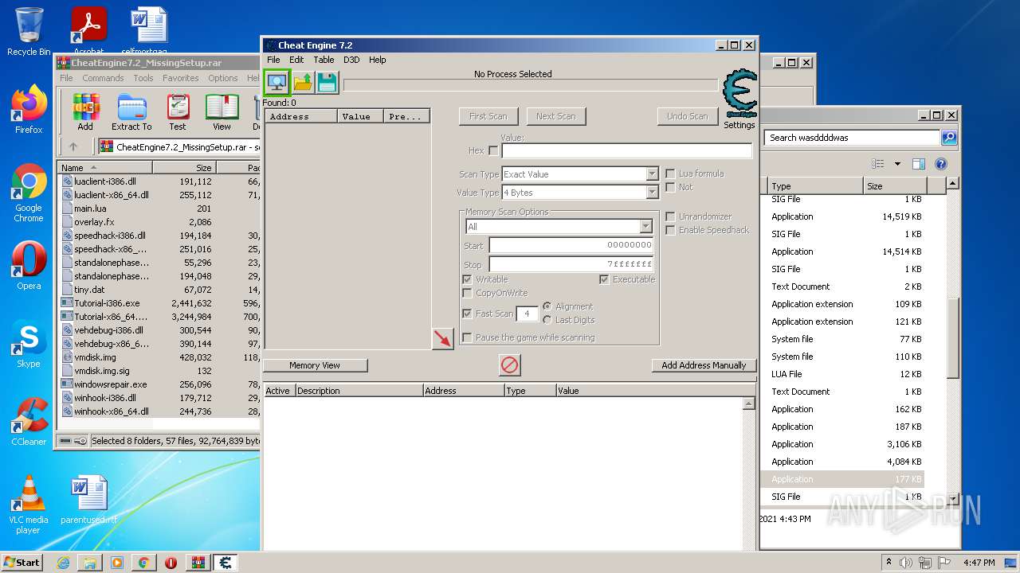Go up one folder in WinRAR

tap(73, 146)
